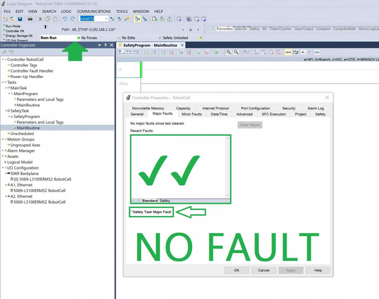Verify routine with the check-document icon

(x=155, y=19)
